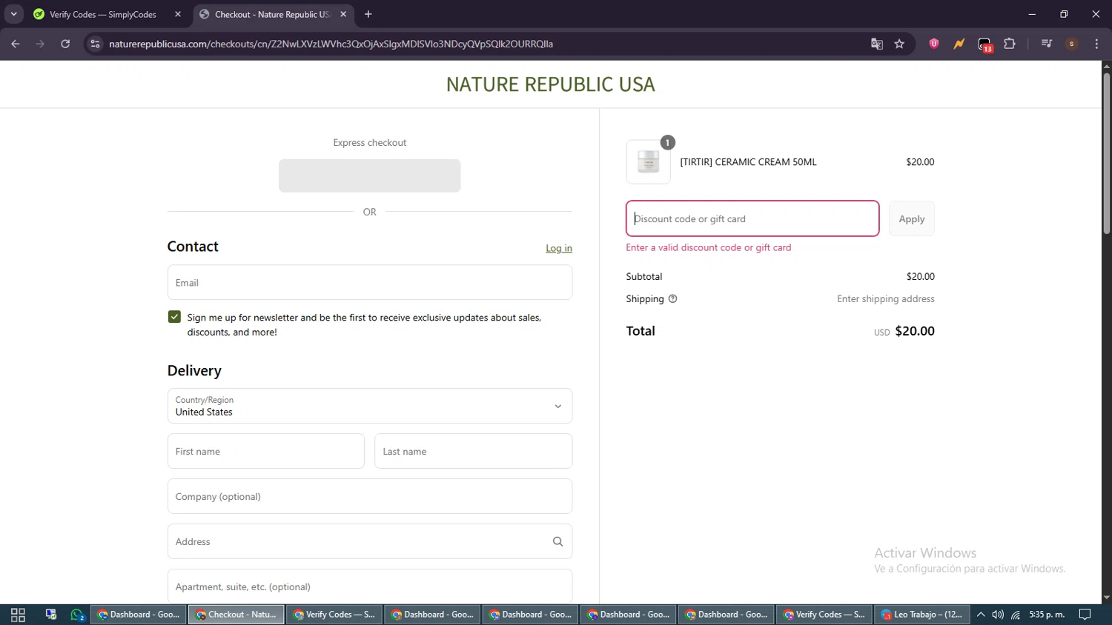The image size is (1112, 625).
Task: Click the Address input field
Action: coord(370,541)
